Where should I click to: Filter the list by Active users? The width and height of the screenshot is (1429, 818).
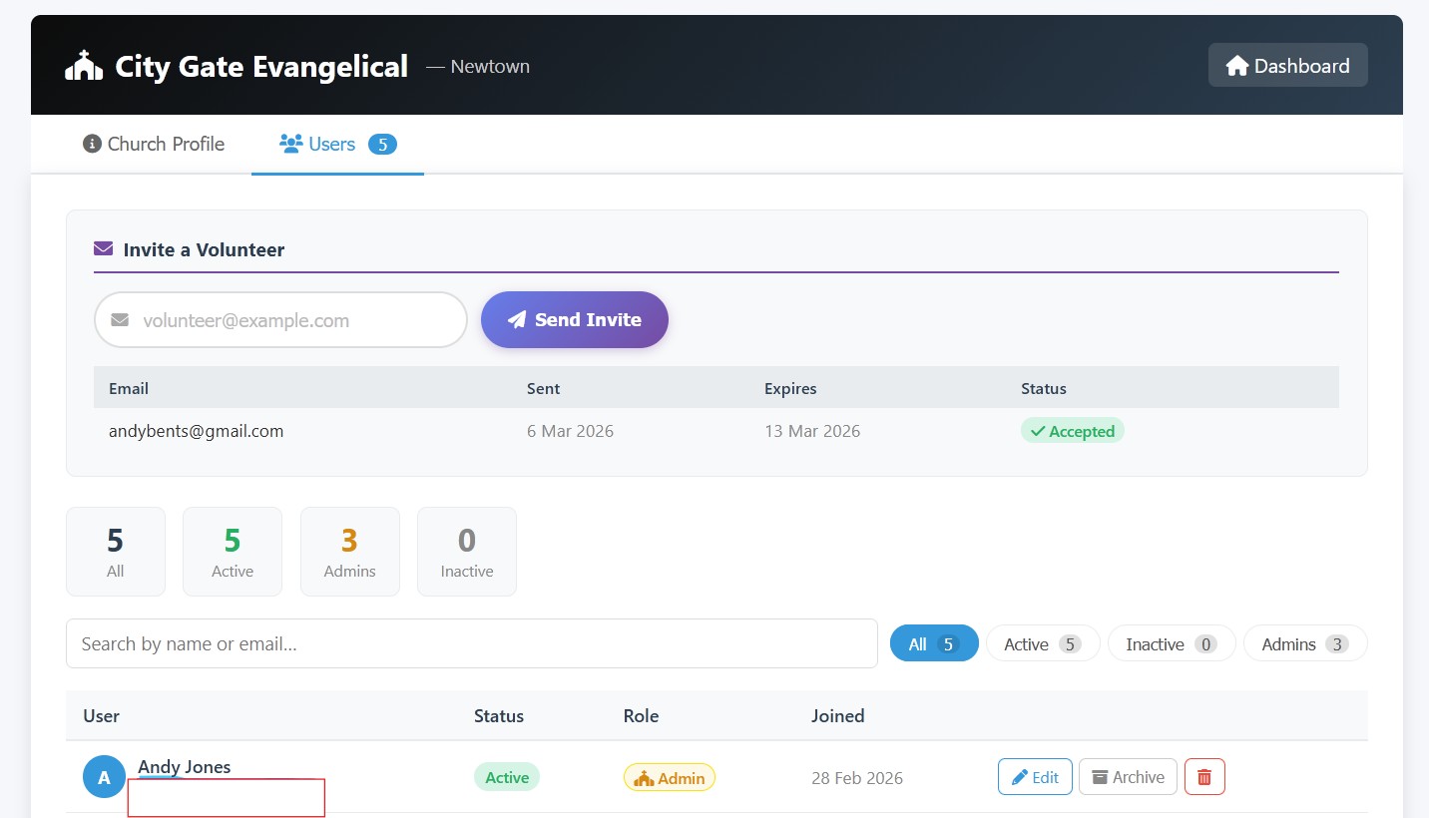coord(1042,644)
